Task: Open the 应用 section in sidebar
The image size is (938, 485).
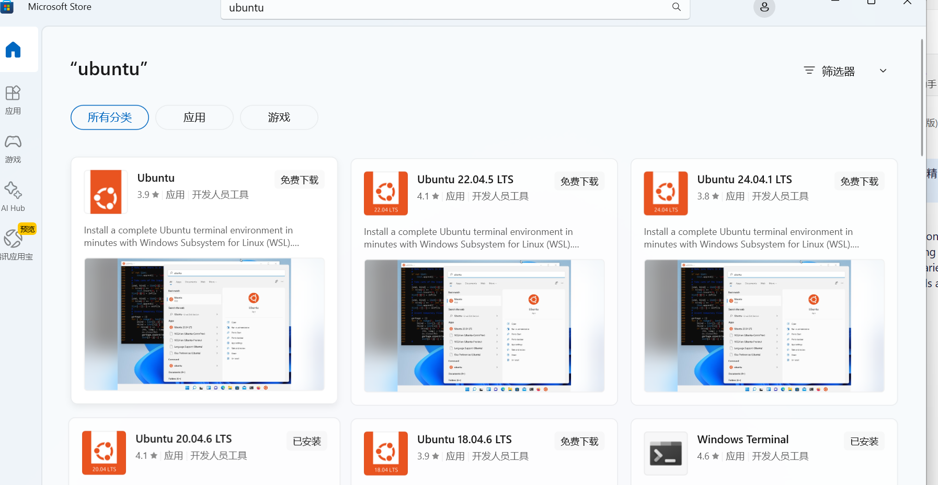Action: click(13, 100)
